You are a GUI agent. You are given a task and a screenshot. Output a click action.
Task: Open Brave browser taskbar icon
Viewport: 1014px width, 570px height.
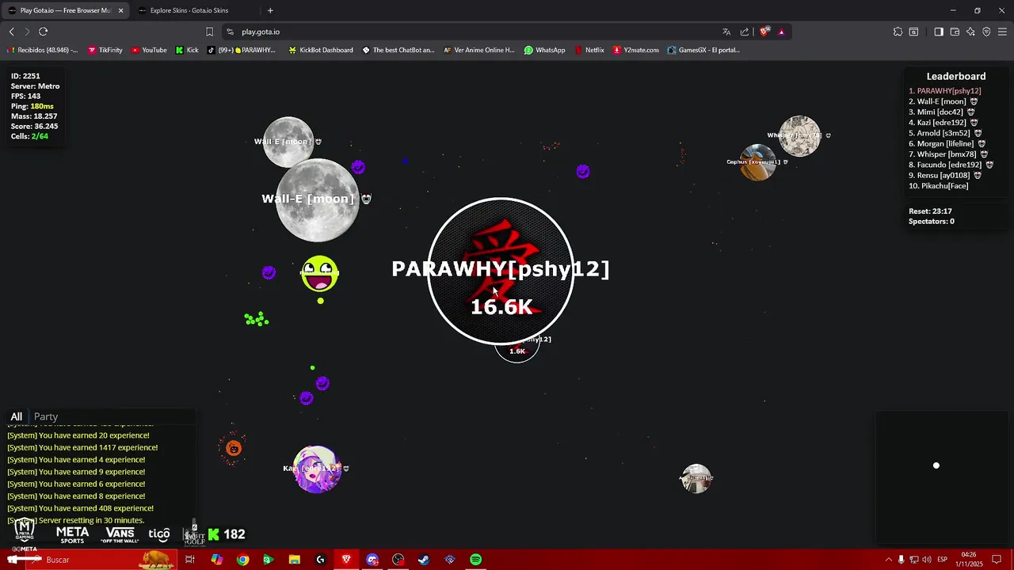(346, 560)
